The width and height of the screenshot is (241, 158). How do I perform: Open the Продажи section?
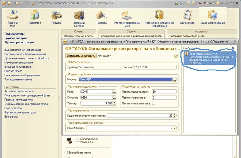pyautogui.click(x=57, y=17)
